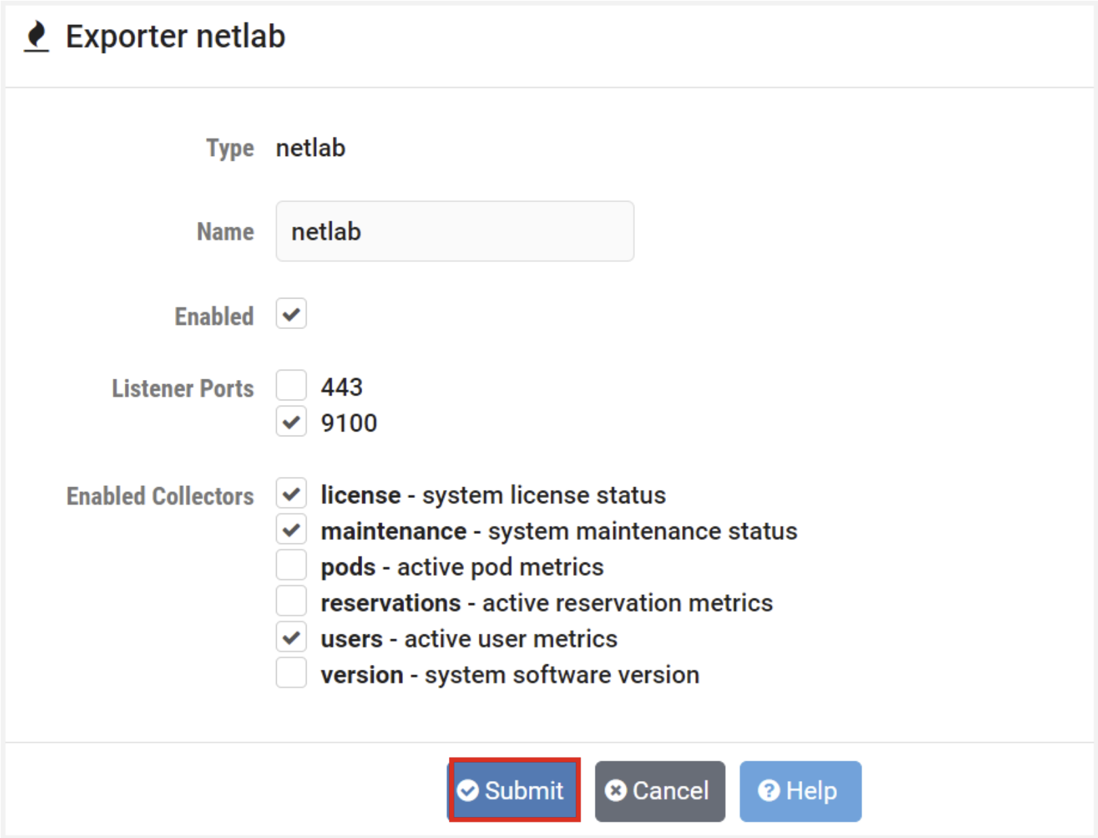This screenshot has width=1098, height=838.
Task: Click the X icon on the Cancel button
Action: (x=616, y=791)
